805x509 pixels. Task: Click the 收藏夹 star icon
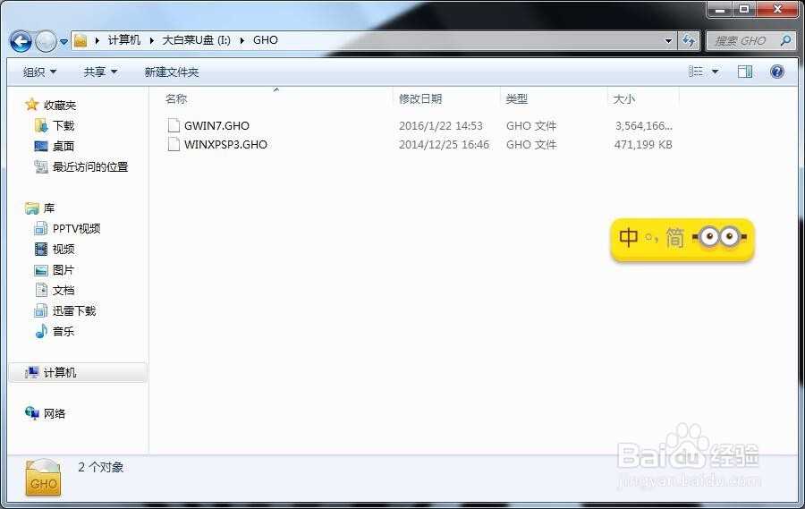pos(32,105)
